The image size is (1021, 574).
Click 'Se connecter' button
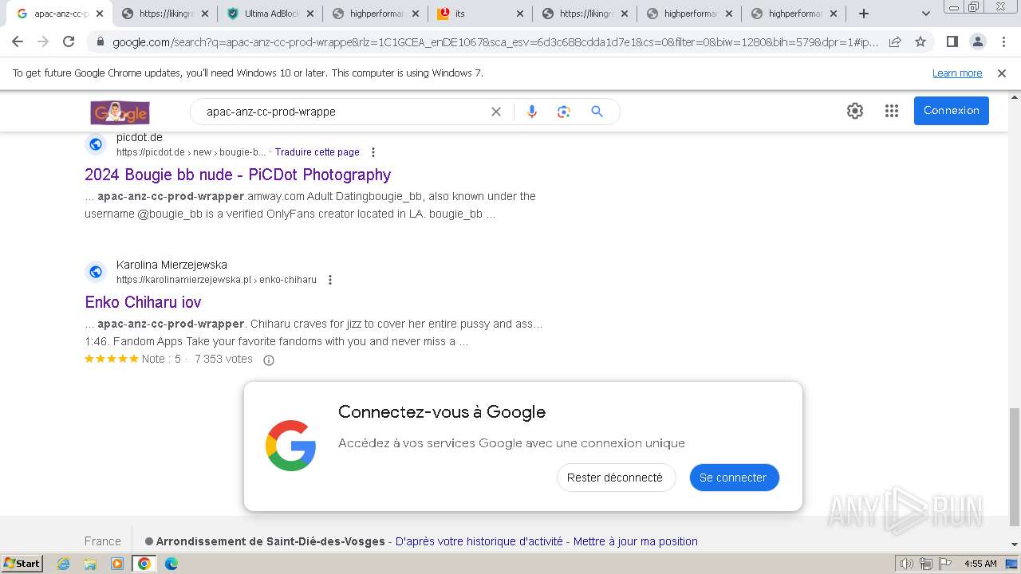[x=733, y=478]
